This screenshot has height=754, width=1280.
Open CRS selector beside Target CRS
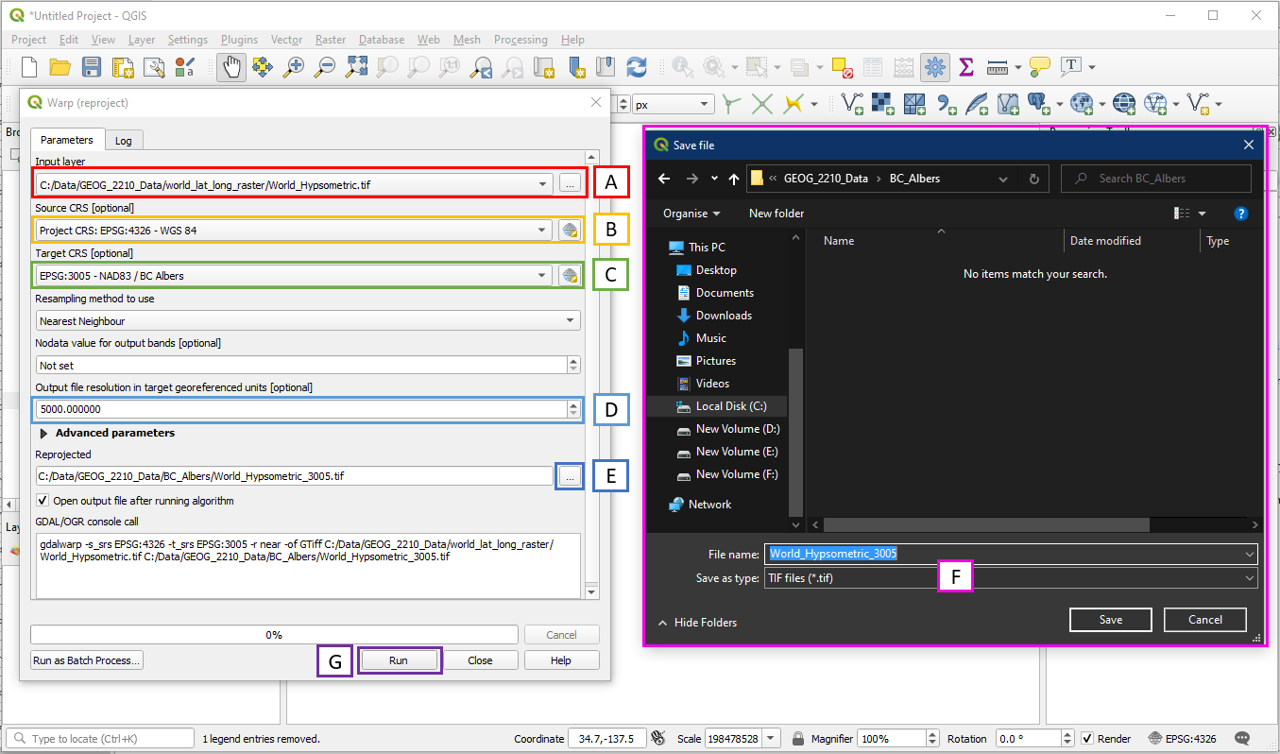coord(569,276)
